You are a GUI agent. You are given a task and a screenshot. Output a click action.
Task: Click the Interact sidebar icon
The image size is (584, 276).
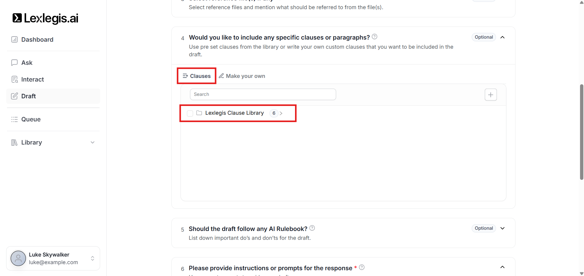(x=14, y=79)
